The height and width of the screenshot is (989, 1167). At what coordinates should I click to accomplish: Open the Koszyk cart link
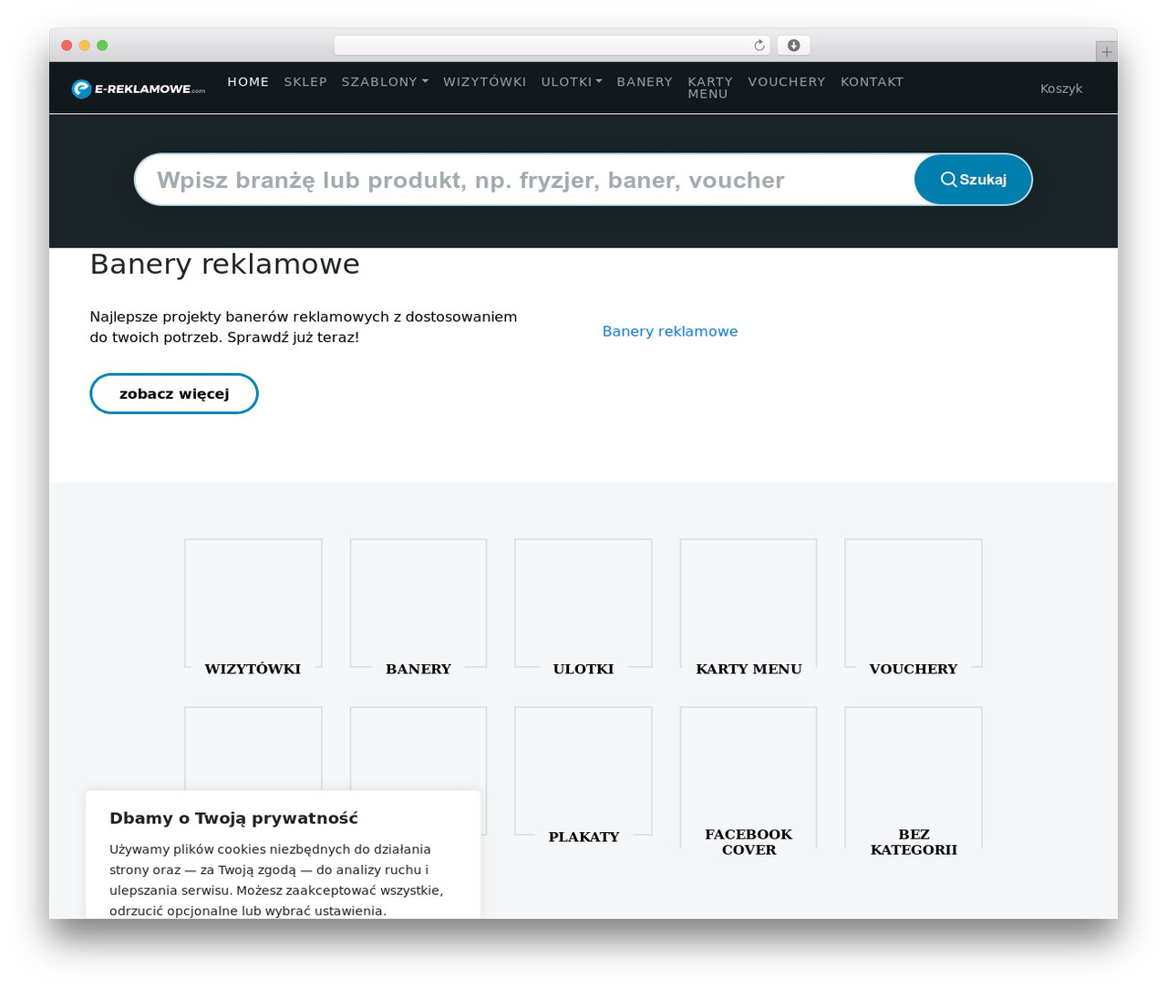[x=1061, y=88]
